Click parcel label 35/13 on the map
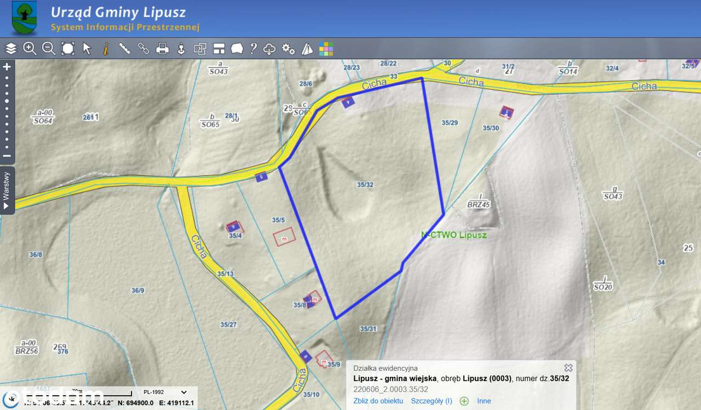Screen dimensions: 701x410 pyautogui.click(x=225, y=274)
